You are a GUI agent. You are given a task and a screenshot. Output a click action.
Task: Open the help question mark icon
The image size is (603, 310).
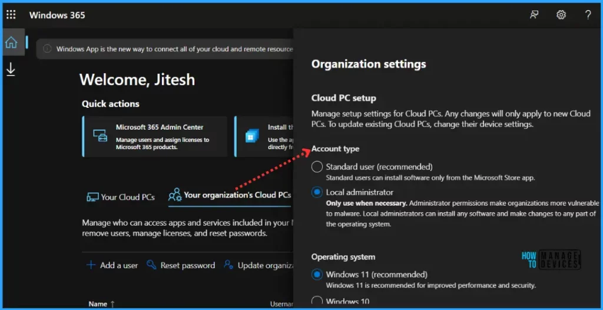click(x=588, y=15)
